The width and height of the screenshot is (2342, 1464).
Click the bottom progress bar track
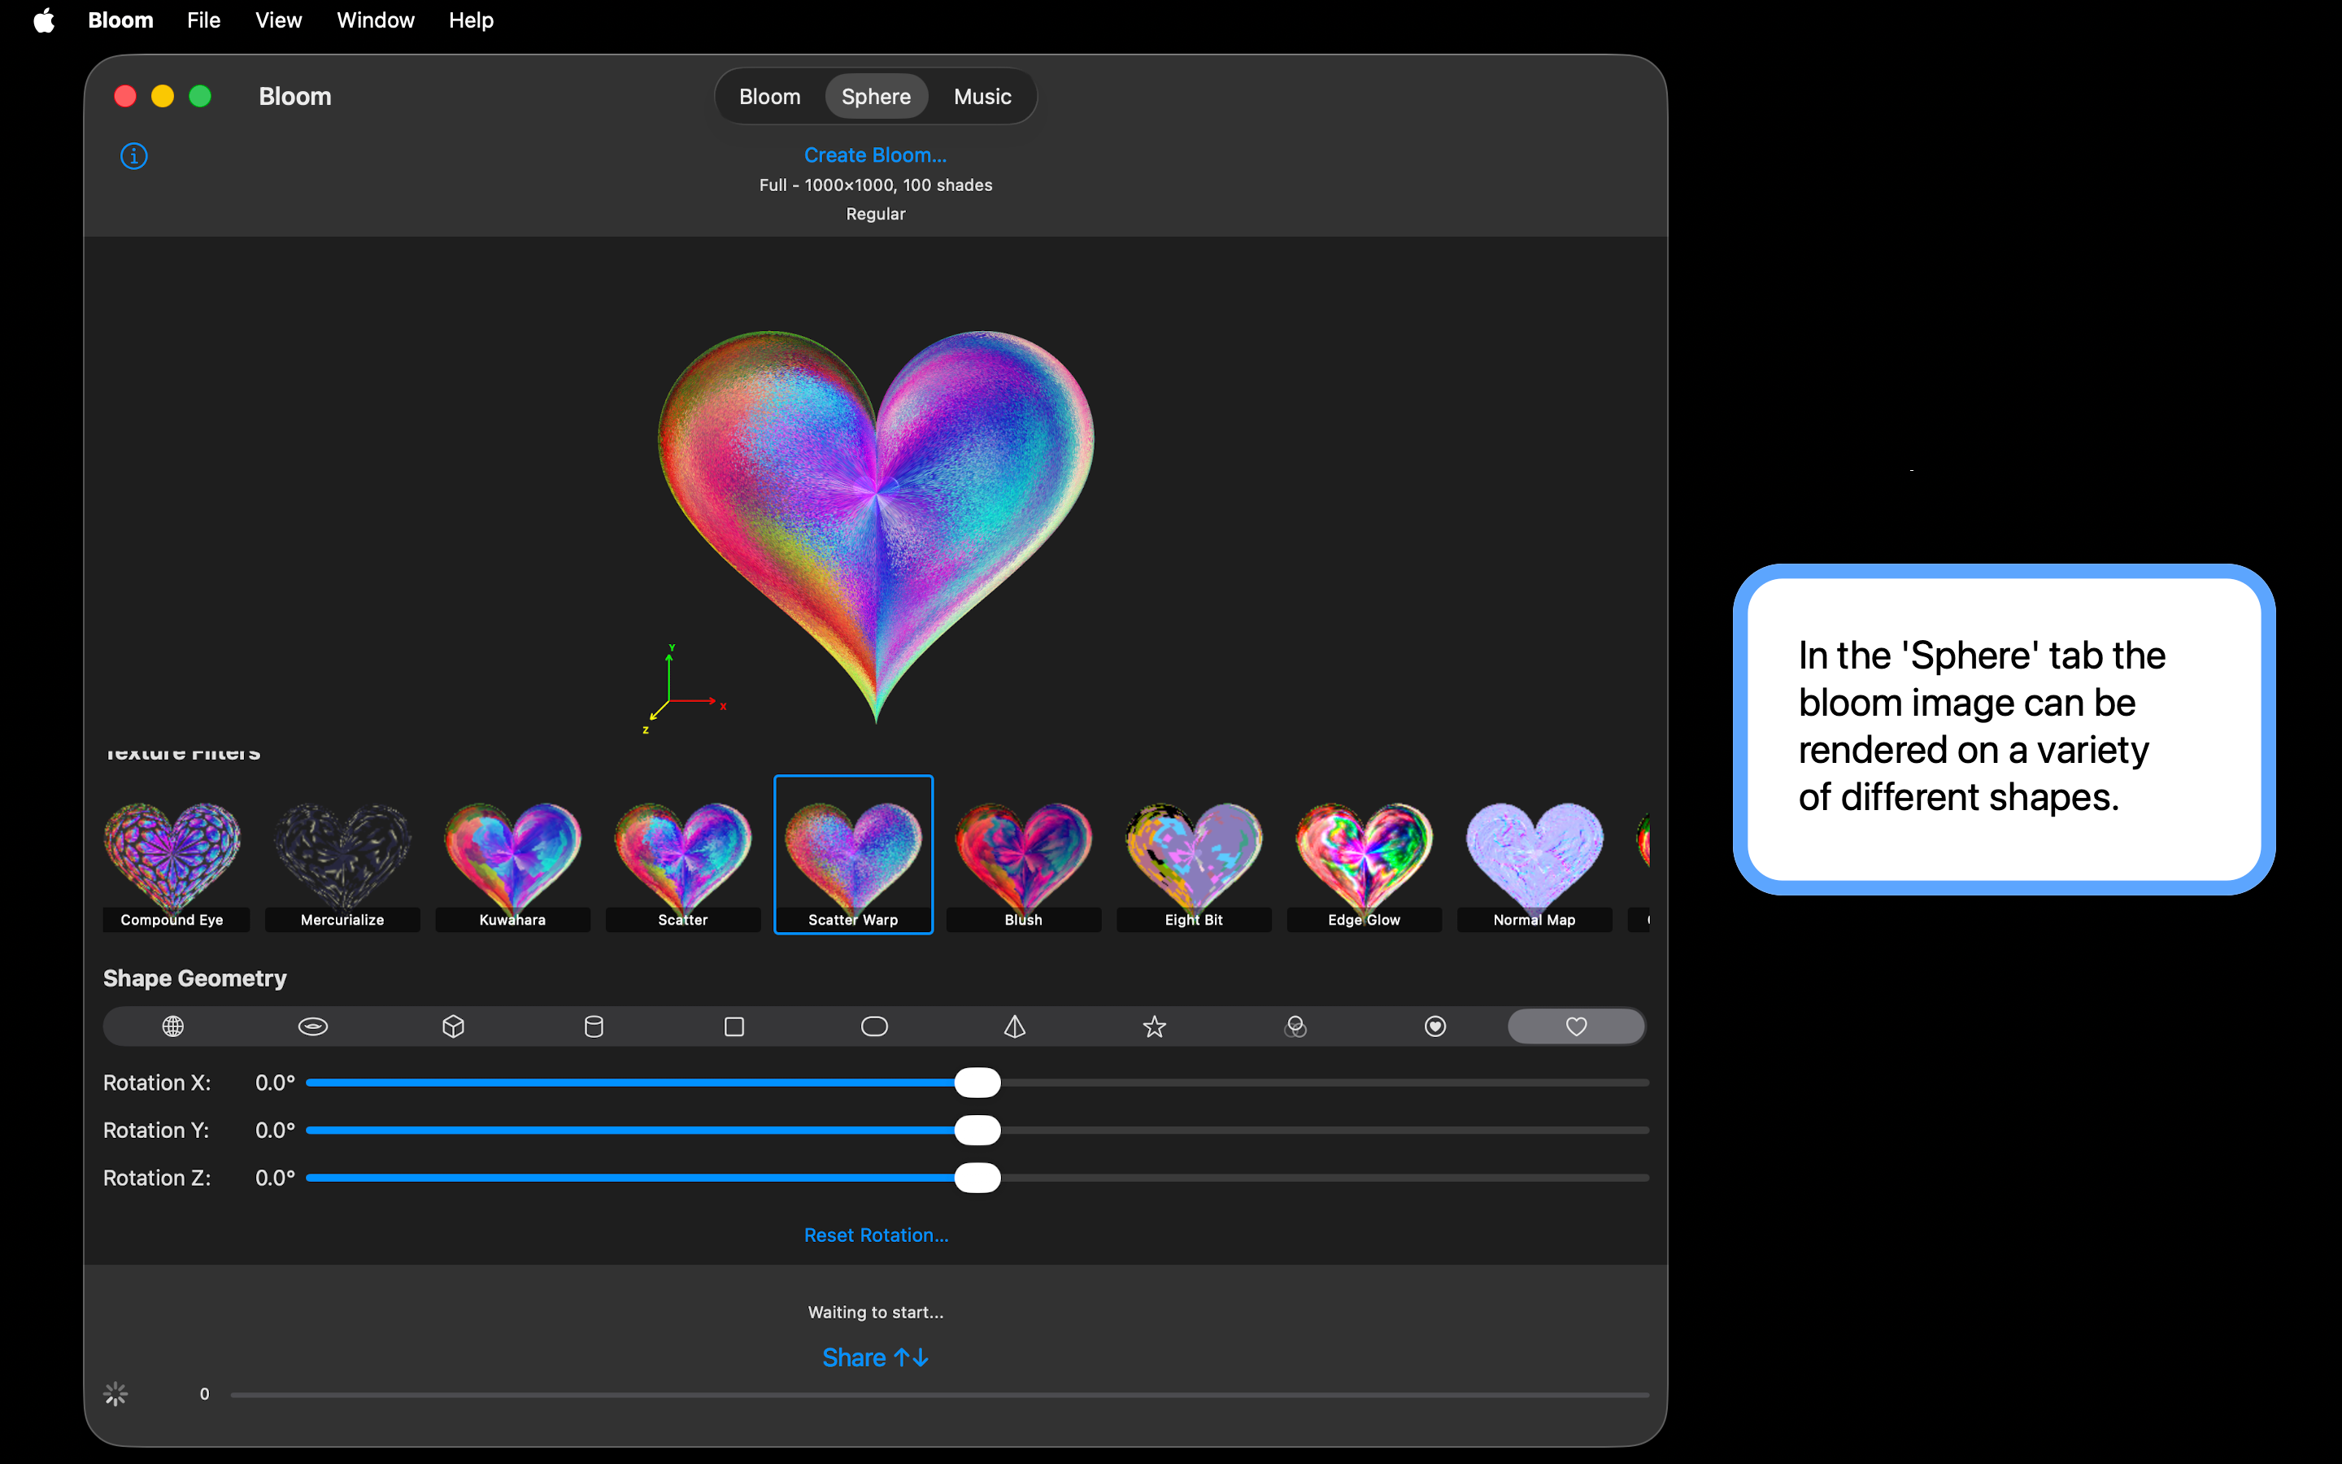pos(940,1394)
